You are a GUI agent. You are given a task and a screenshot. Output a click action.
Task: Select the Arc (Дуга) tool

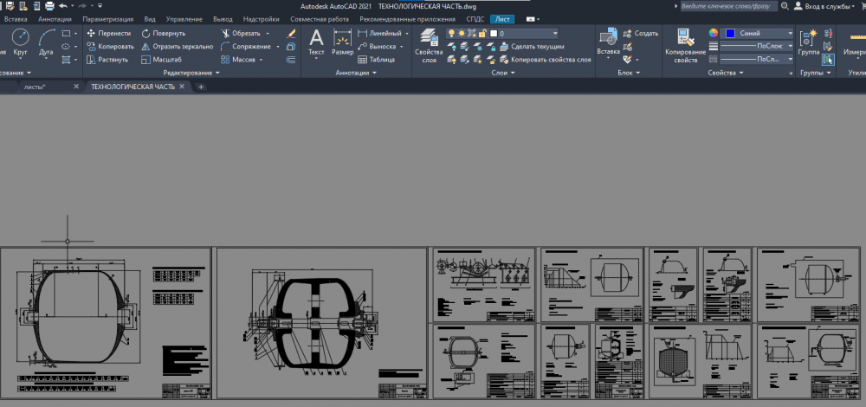coord(46,41)
